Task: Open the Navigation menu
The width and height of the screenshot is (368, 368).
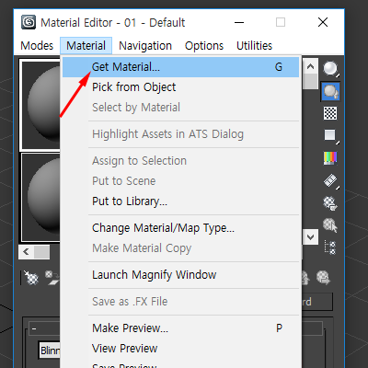Action: coord(145,46)
